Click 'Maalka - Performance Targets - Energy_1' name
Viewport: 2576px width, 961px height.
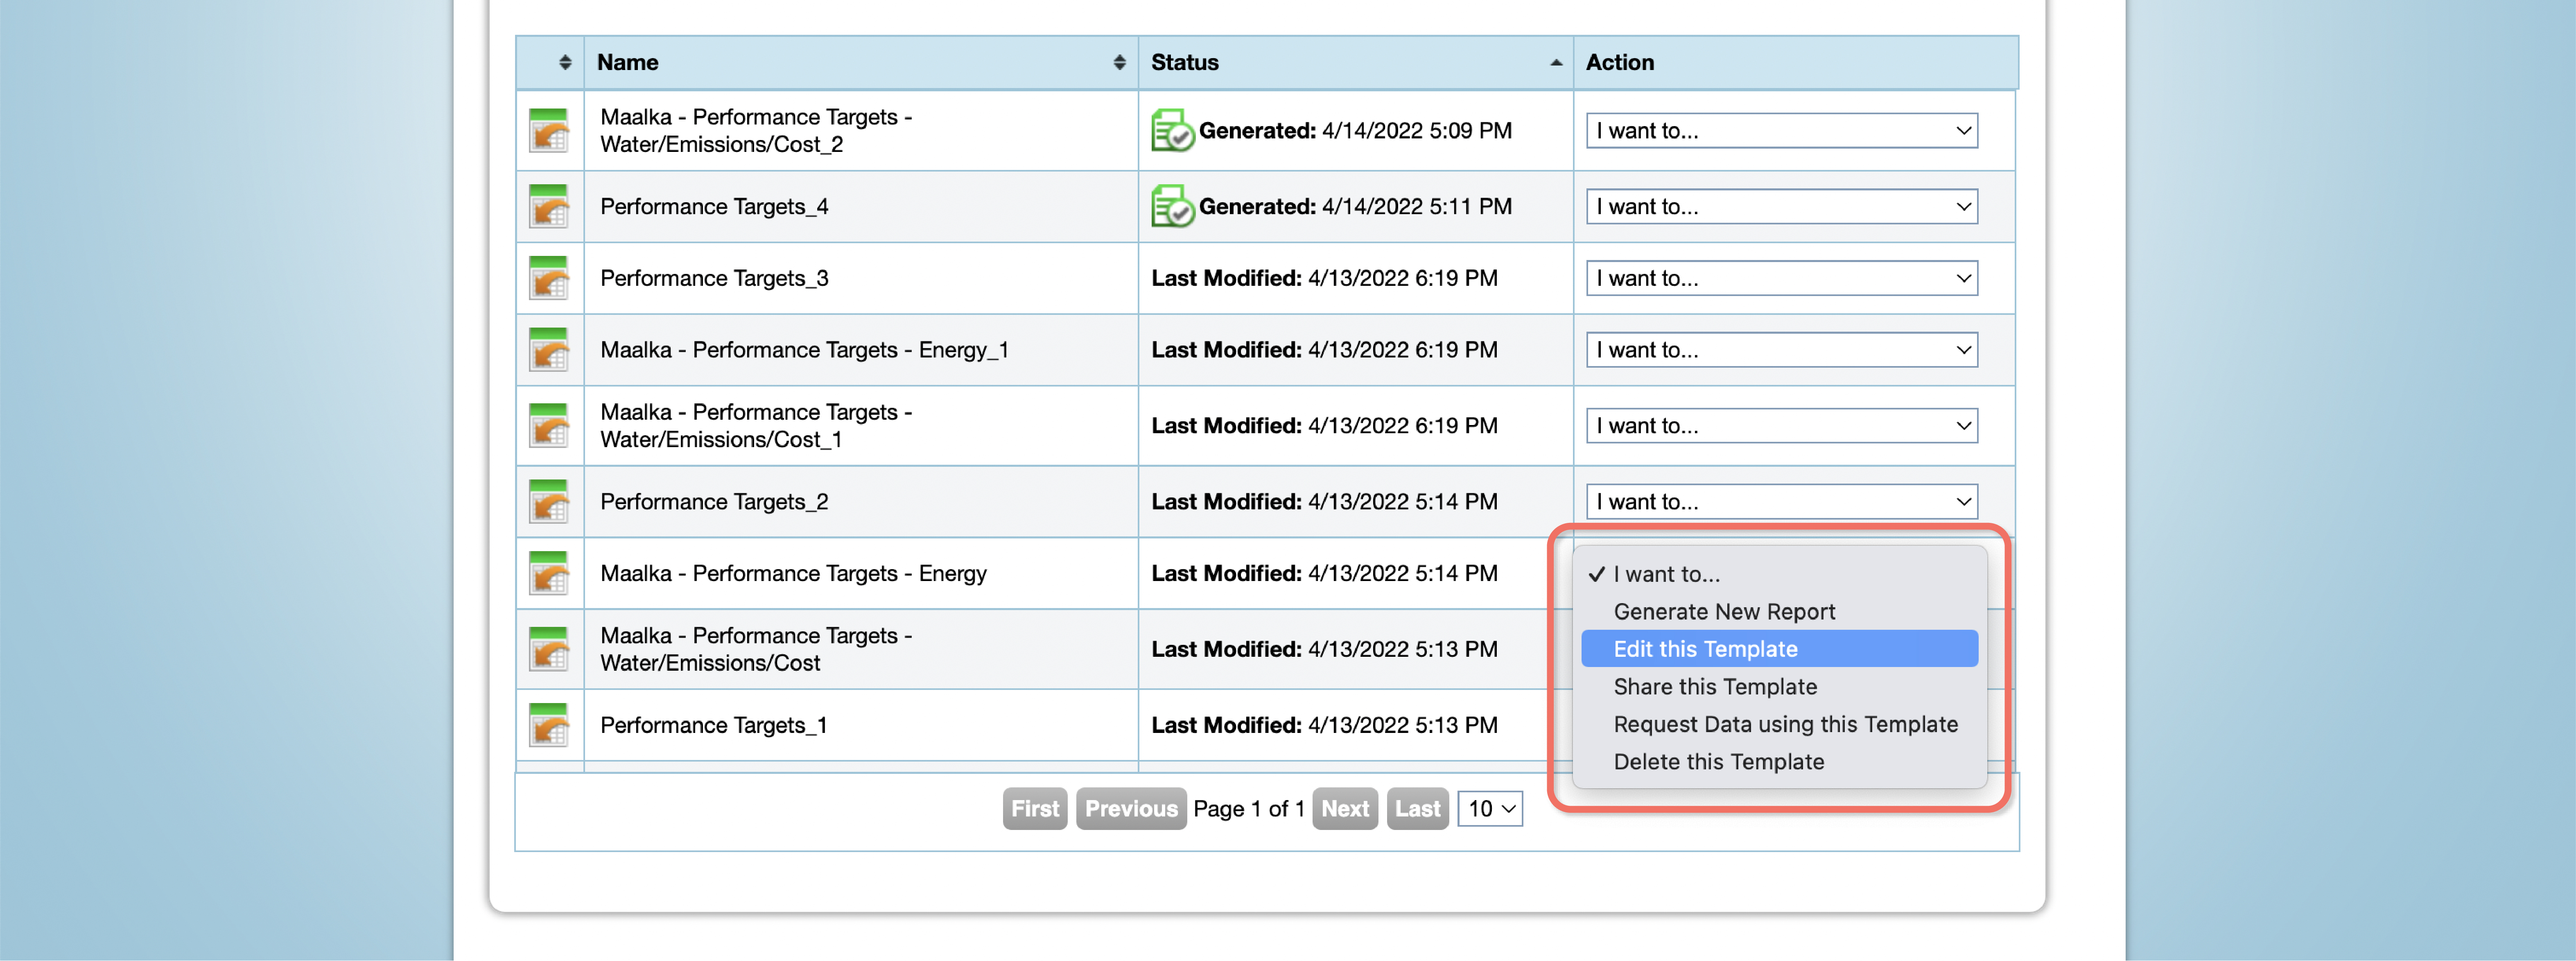(804, 351)
